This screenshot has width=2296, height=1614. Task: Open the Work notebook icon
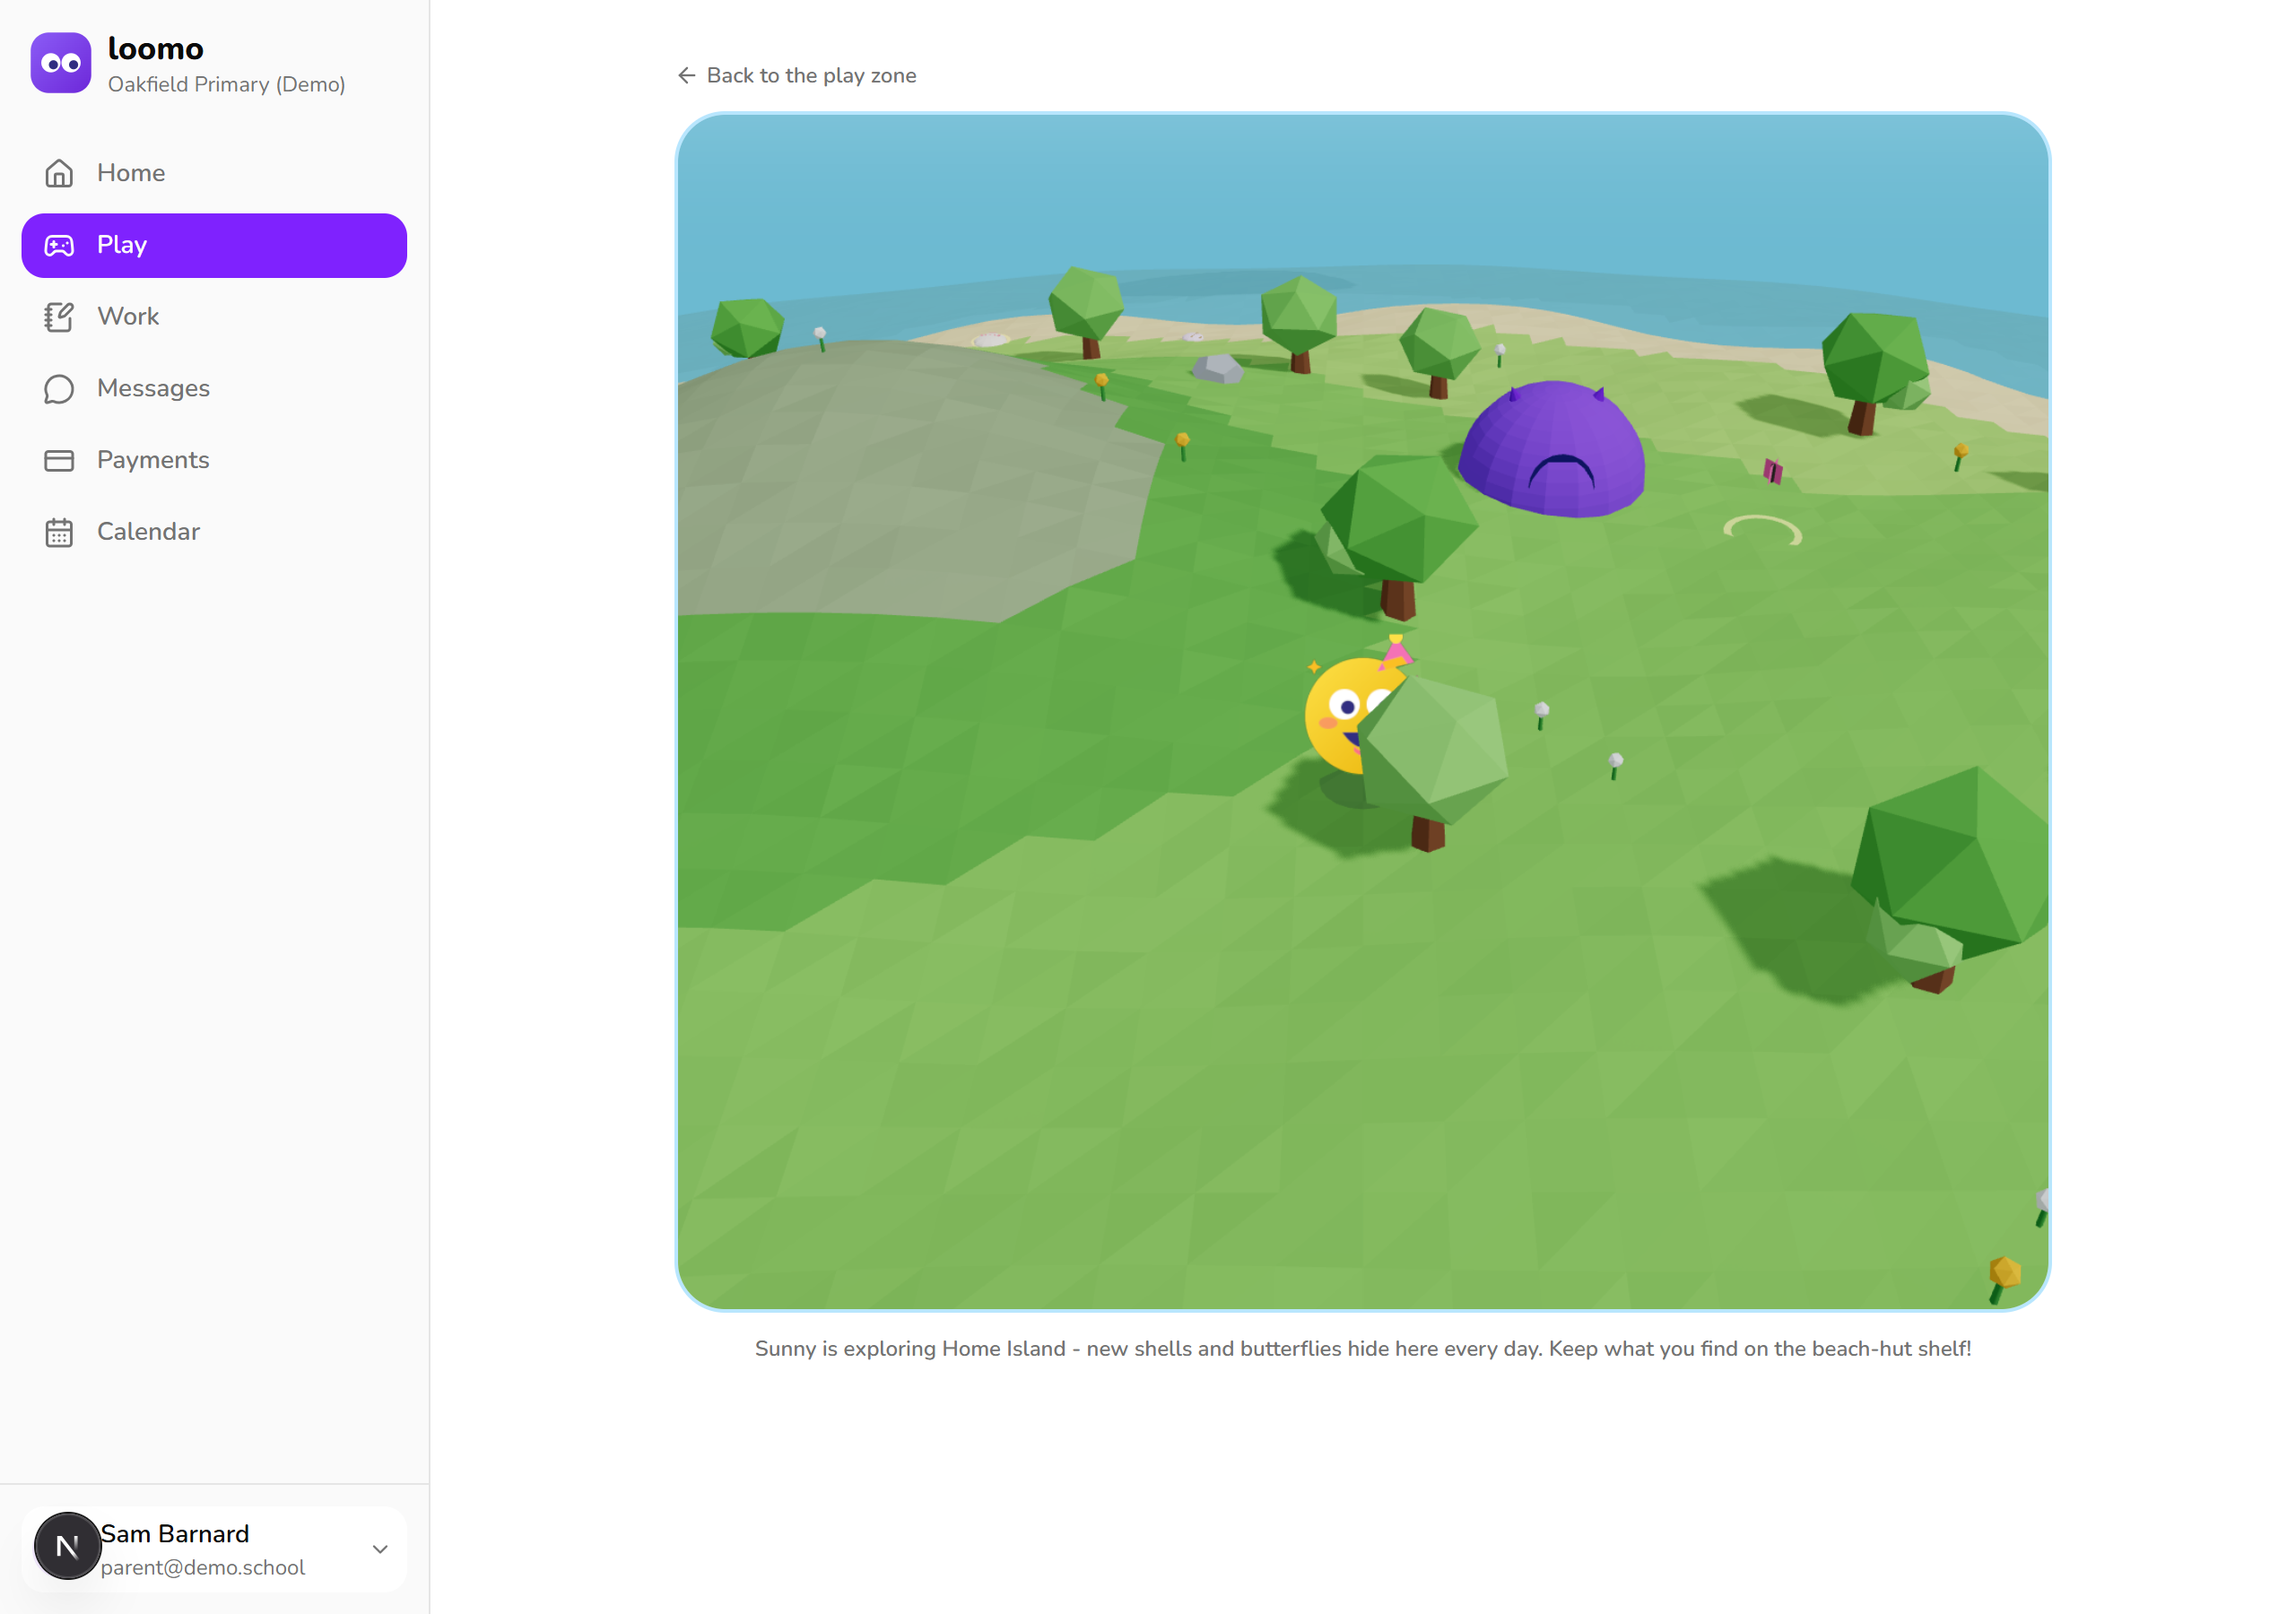[x=59, y=317]
